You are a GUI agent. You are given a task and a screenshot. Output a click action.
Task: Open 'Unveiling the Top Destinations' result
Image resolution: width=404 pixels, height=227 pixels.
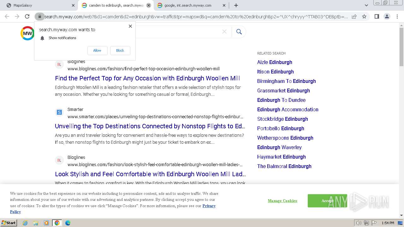[x=150, y=126]
